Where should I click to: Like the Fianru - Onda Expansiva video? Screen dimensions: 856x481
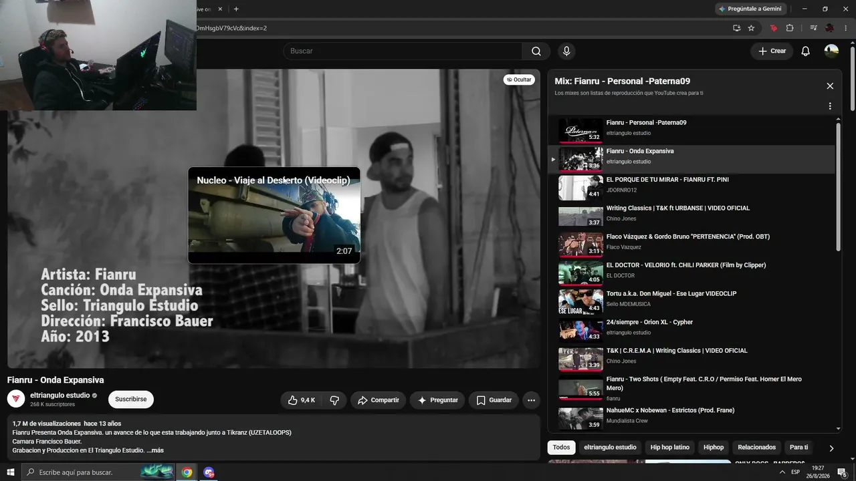[x=302, y=400]
